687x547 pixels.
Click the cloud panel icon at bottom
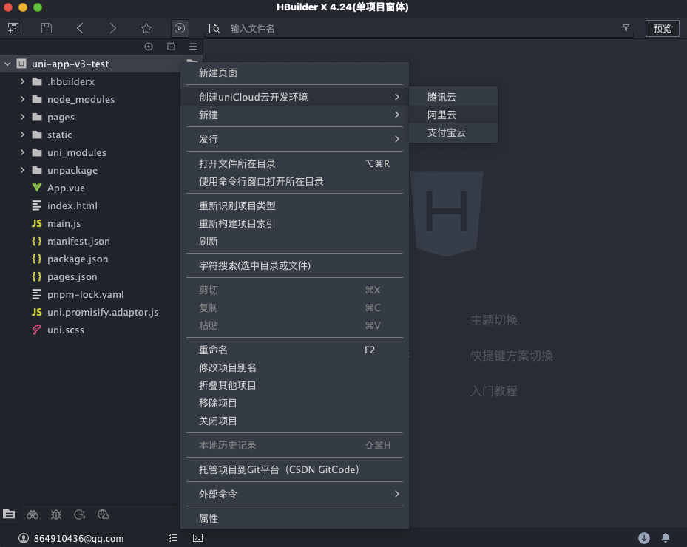104,514
